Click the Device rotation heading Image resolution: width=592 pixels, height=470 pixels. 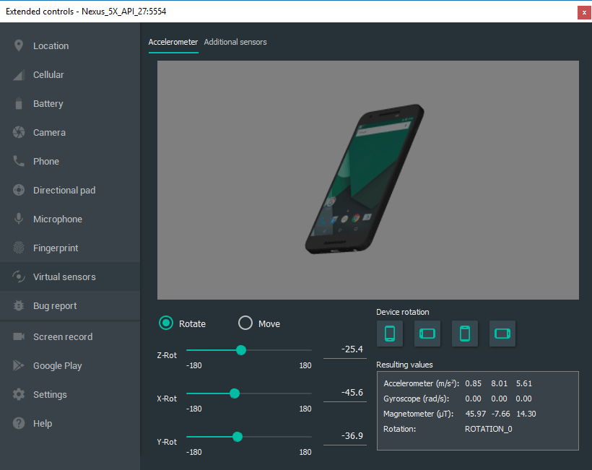[402, 312]
